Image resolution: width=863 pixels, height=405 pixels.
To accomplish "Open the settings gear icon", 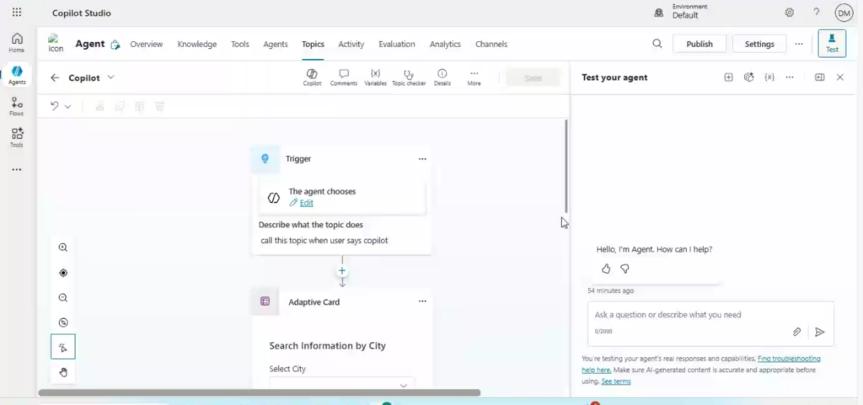I will 789,12.
